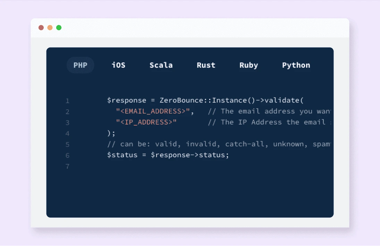Select line number 1 in the gutter

[67, 101]
